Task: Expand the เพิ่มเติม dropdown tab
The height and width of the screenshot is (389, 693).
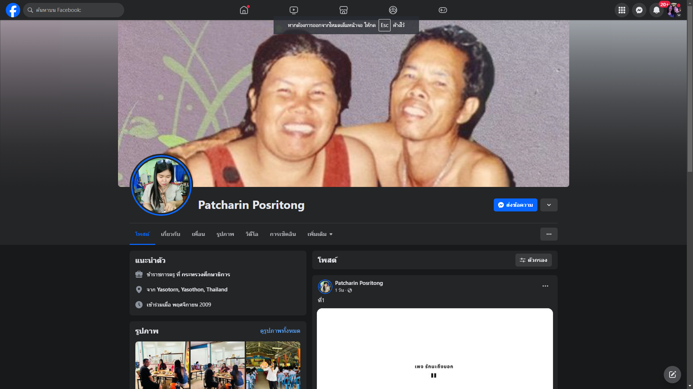Action: pyautogui.click(x=320, y=234)
